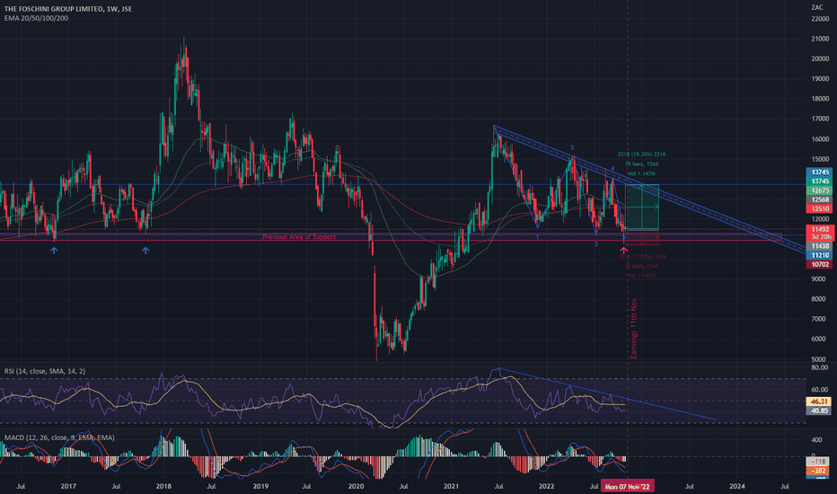
Task: Select the Elliott wave label 2
Action: [x=572, y=148]
